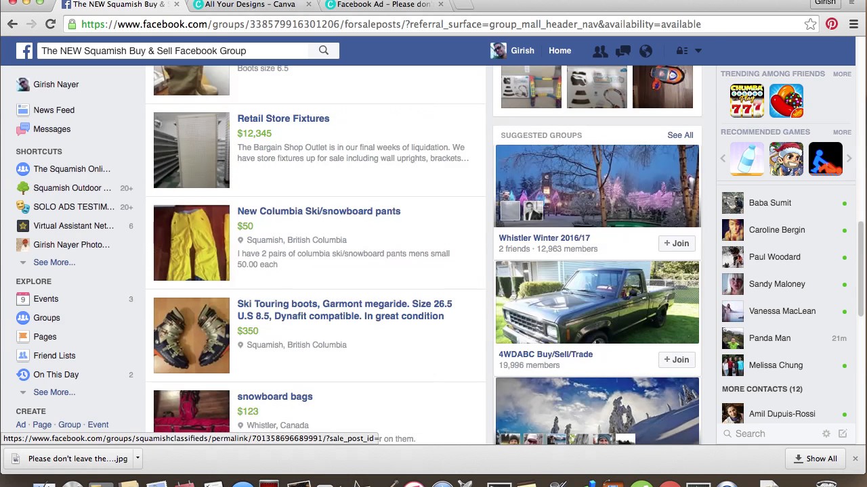Viewport: 867px width, 487px height.
Task: Click the Pinterest extension icon
Action: coord(832,24)
